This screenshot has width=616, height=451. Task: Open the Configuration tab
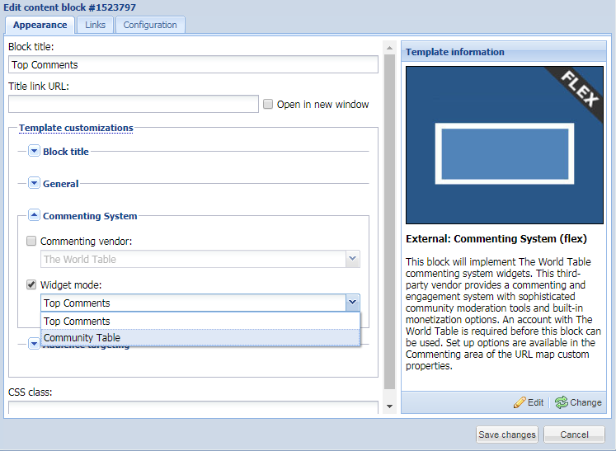[150, 25]
